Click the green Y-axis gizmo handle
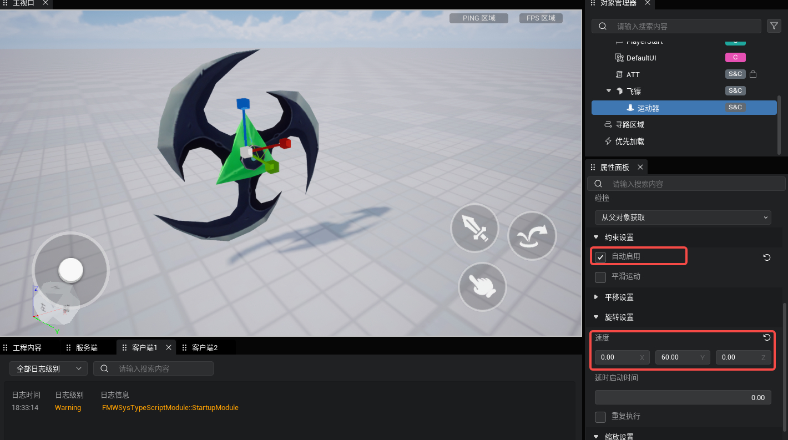Viewport: 788px width, 440px height. [x=271, y=166]
